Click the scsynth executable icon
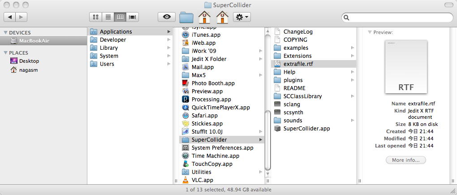The height and width of the screenshot is (195, 457). (x=277, y=112)
